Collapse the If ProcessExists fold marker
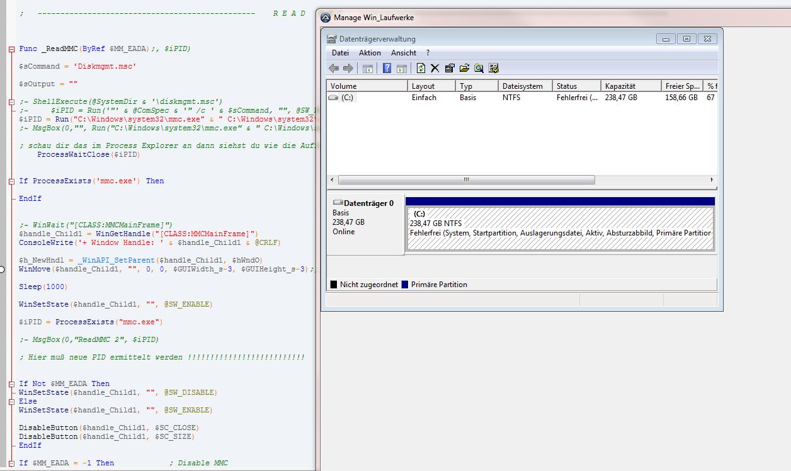 click(11, 181)
